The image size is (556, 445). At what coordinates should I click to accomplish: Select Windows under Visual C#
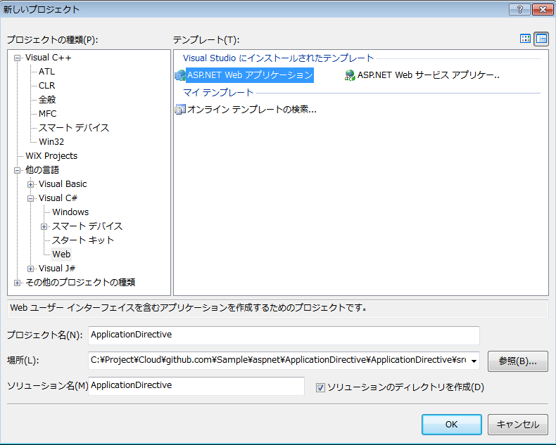(x=70, y=212)
